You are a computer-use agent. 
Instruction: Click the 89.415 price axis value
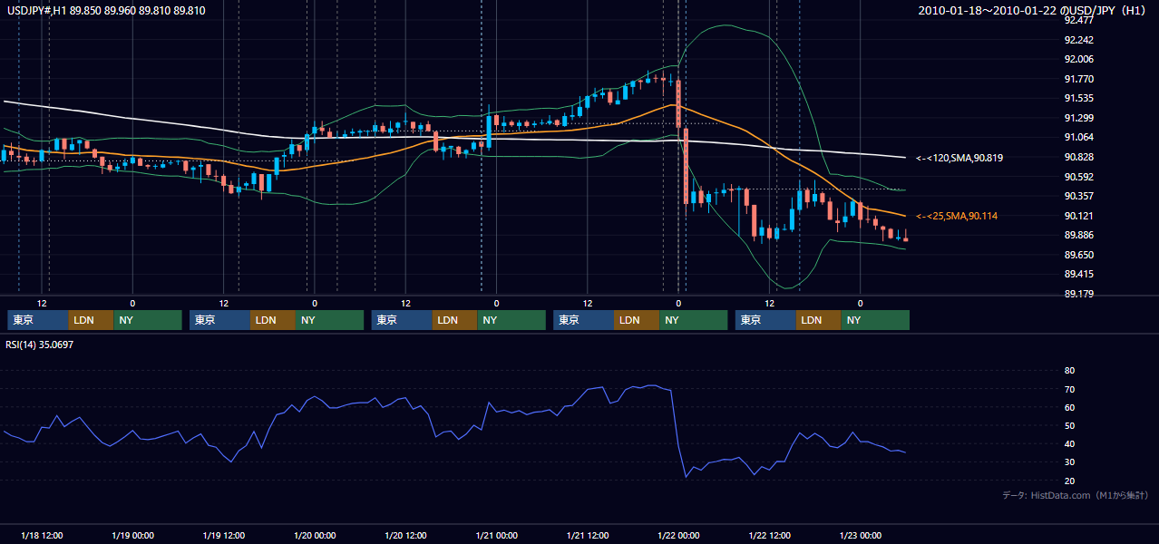click(x=1079, y=275)
